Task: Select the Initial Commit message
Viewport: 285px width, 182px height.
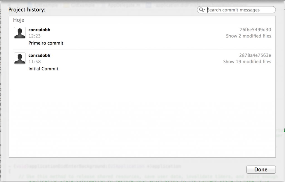Action: (43, 69)
